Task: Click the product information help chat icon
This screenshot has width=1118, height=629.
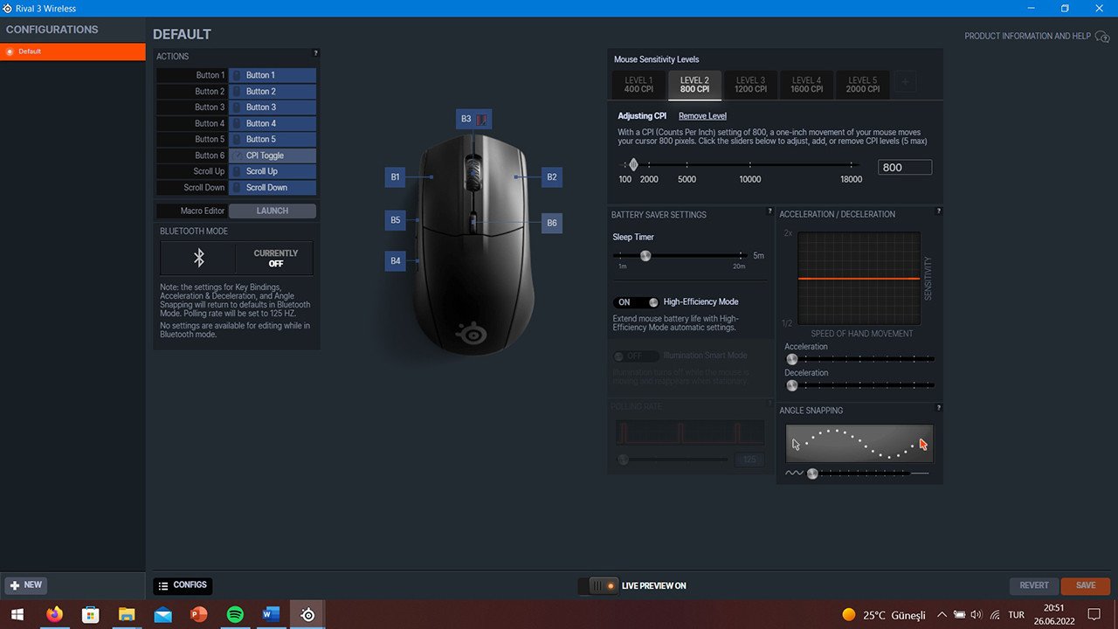Action: pos(1102,37)
